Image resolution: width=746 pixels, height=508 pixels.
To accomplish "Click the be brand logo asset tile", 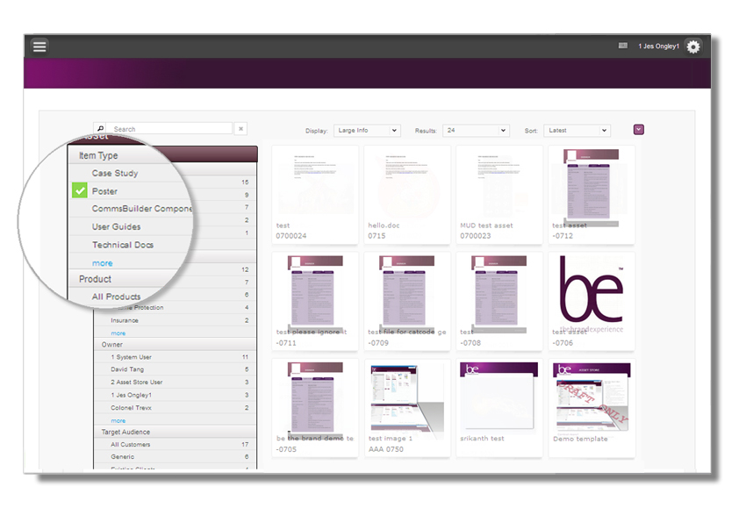I will click(x=592, y=294).
